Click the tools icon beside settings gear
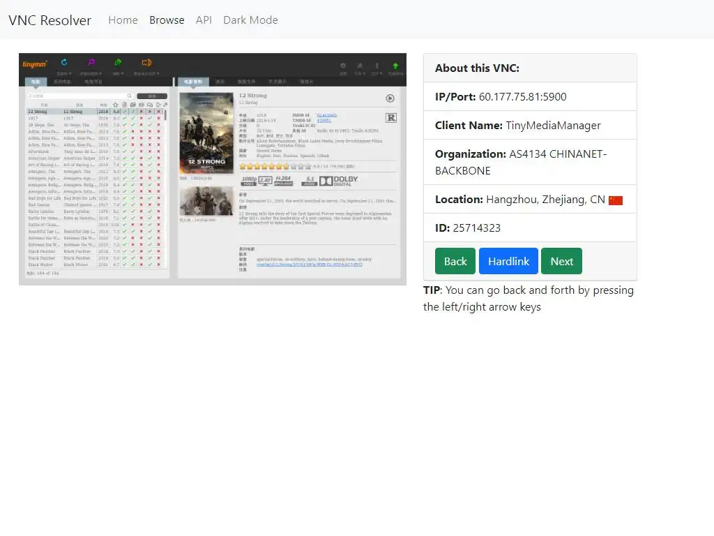 pyautogui.click(x=360, y=66)
